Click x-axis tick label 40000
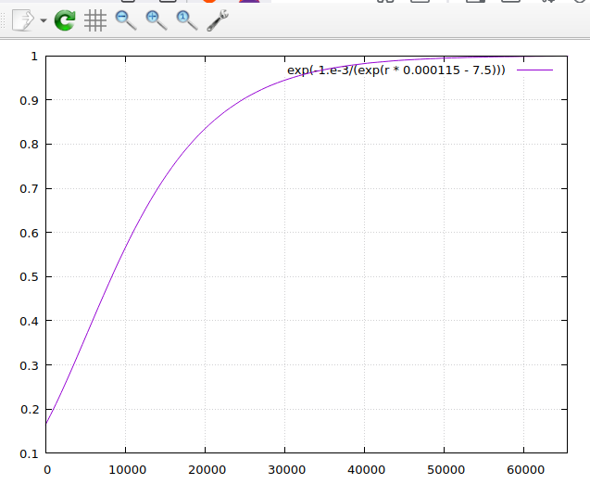 (365, 469)
